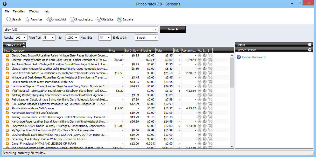Click the scroll up arrow of results list
Screen dimensions: 316x157
coord(232,55)
